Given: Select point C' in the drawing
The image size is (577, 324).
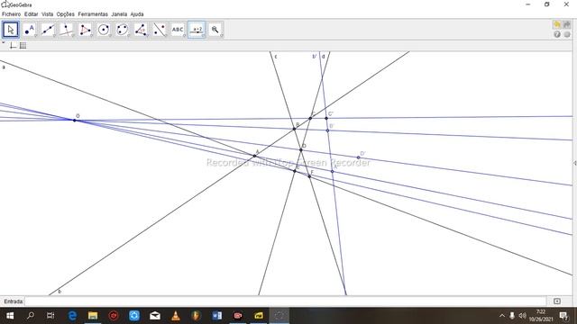Looking at the screenshot, I should click(326, 118).
